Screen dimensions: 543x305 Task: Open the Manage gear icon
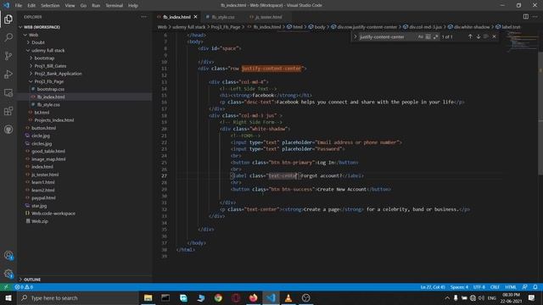coord(8,274)
